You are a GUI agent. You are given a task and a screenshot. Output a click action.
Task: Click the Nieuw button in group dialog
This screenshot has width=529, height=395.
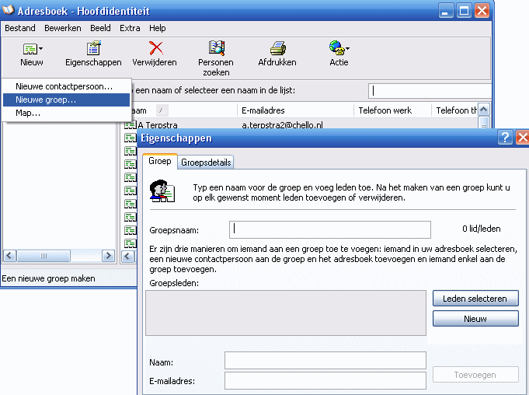tap(475, 319)
